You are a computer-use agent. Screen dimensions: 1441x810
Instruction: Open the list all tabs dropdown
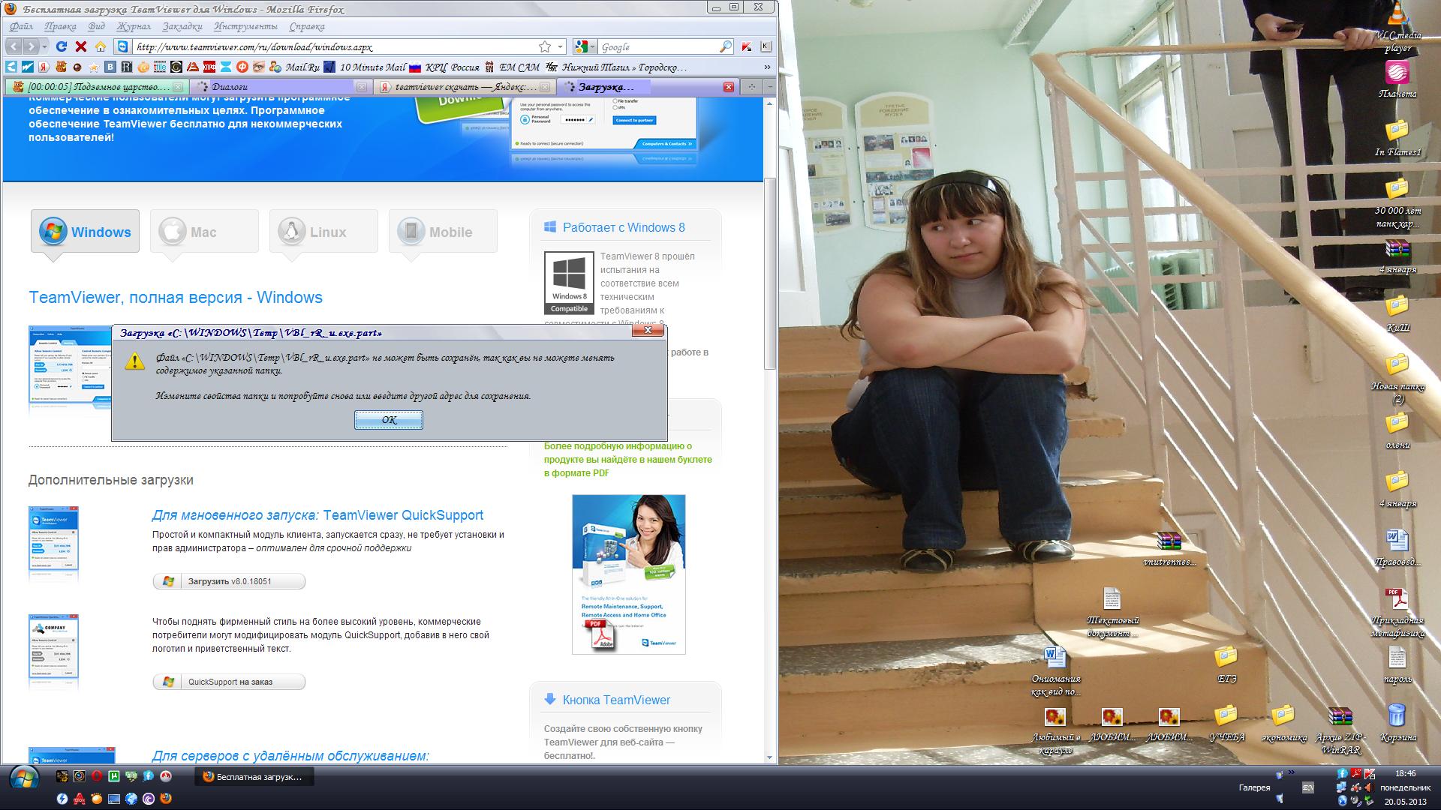769,87
